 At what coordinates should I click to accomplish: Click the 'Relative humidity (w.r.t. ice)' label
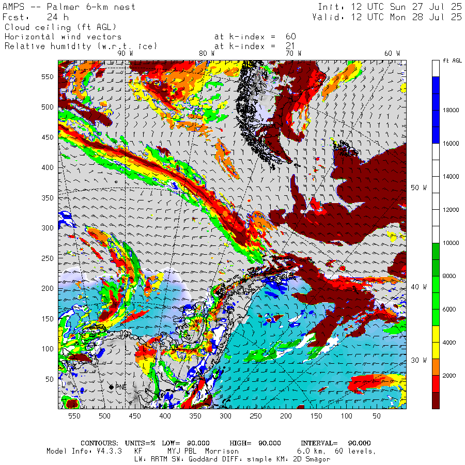click(x=81, y=47)
